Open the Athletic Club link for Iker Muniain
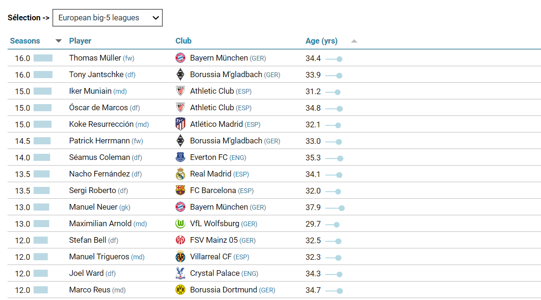This screenshot has width=541, height=300. [x=212, y=91]
